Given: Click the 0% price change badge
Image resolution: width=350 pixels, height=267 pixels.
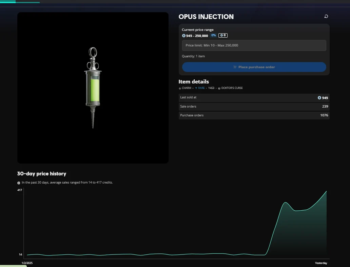Looking at the screenshot, I should click(x=213, y=35).
